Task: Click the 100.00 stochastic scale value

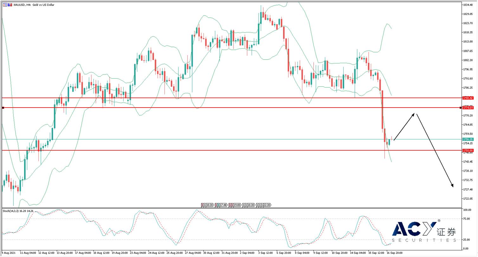Action: point(467,210)
